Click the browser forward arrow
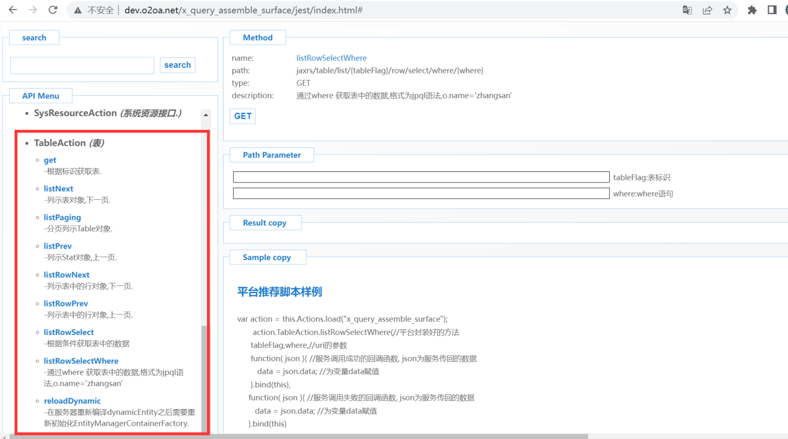 click(x=33, y=10)
